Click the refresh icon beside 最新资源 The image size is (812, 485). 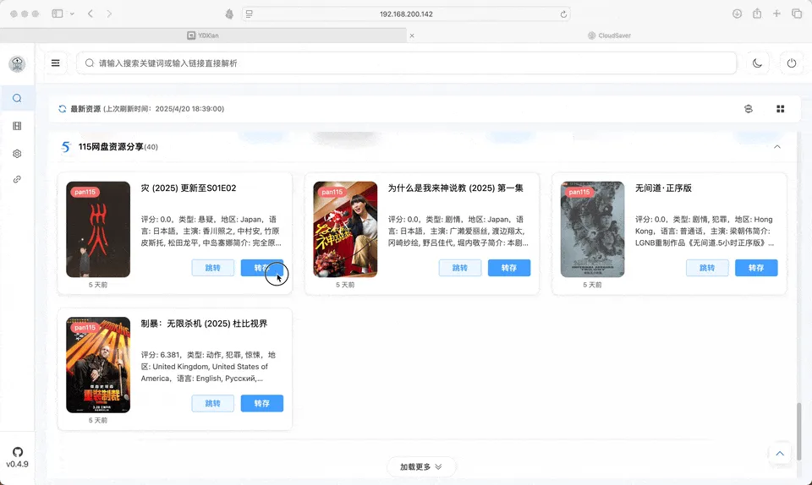click(63, 109)
